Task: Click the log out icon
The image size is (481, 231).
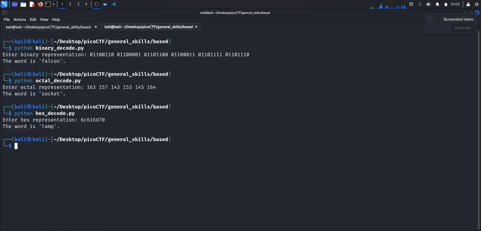Action: pyautogui.click(x=477, y=4)
